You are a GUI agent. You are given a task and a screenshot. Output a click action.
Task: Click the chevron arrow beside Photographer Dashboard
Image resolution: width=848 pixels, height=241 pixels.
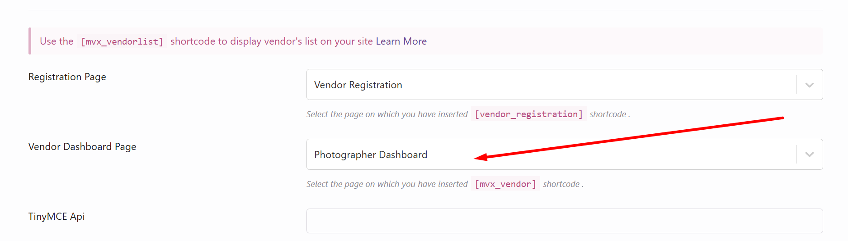[x=809, y=155]
